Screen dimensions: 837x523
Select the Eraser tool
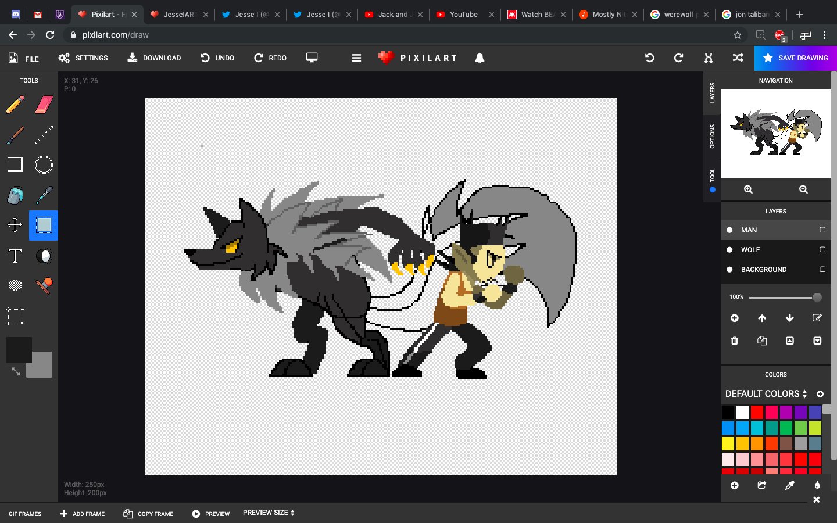tap(44, 105)
